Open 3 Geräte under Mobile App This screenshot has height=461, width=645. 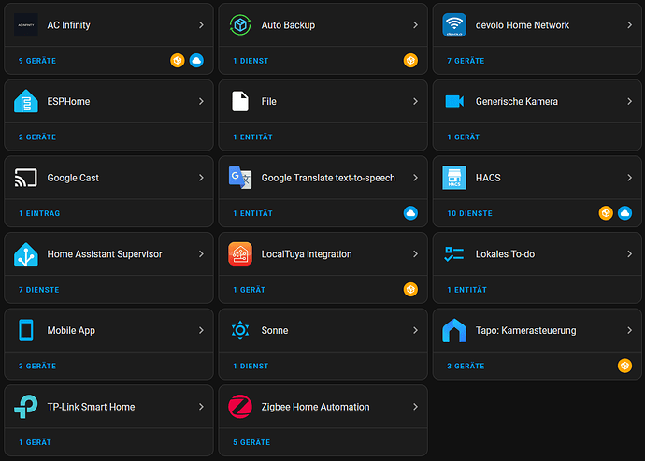click(x=37, y=367)
